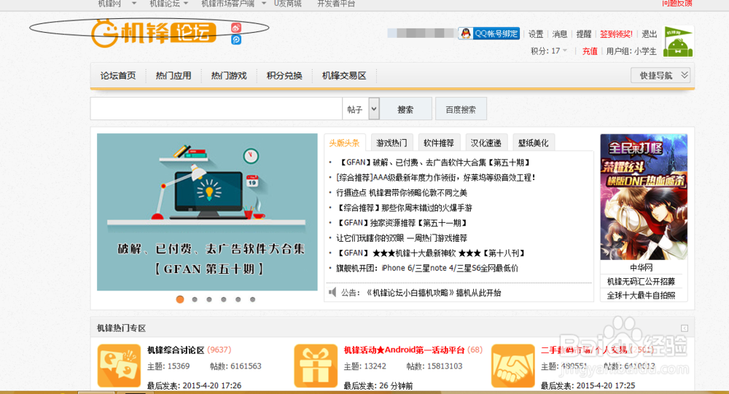Click the 机锋综合讨论区 chat icon
The width and height of the screenshot is (729, 394).
click(119, 366)
